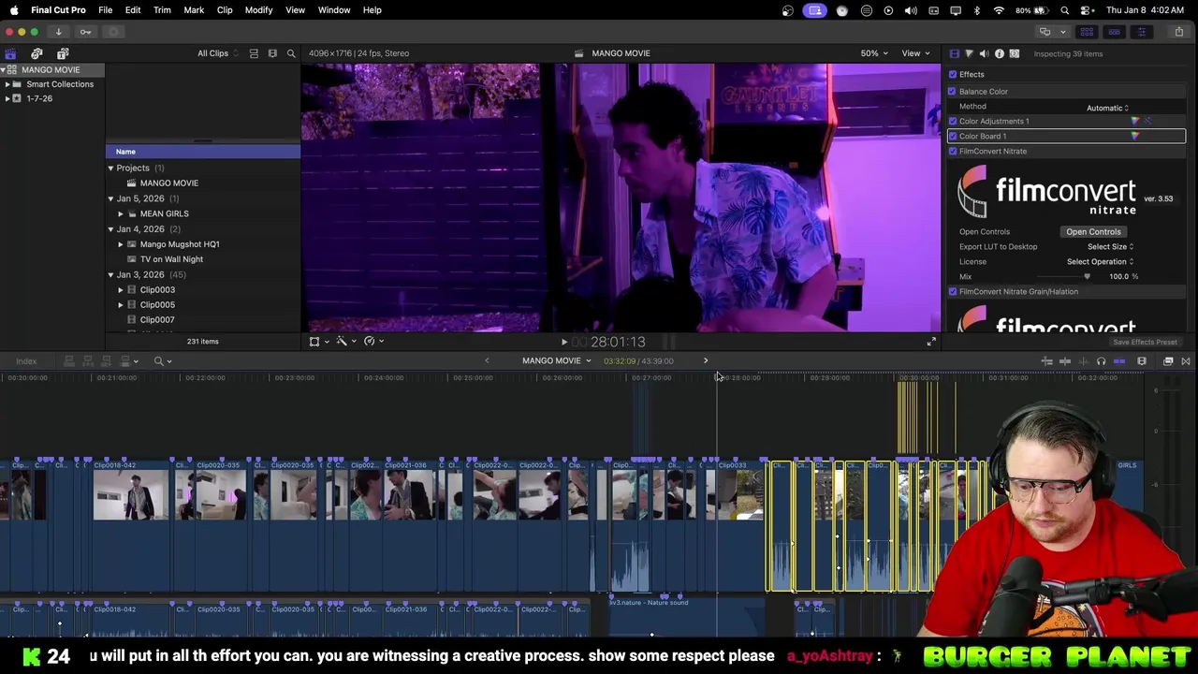Uncheck FilmConvert Nitrate Grain/Halation

(953, 291)
